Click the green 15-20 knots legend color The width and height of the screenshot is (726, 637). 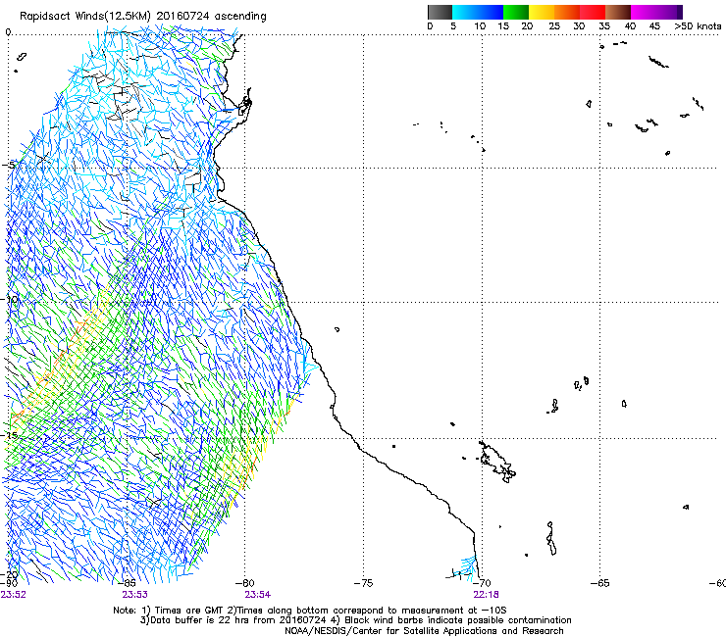click(x=516, y=12)
